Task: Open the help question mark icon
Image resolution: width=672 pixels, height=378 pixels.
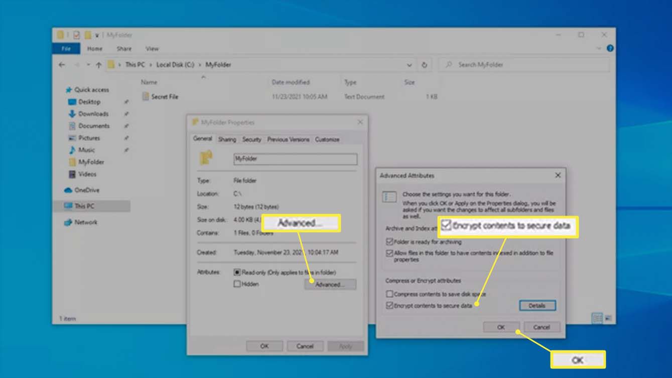Action: tap(610, 49)
